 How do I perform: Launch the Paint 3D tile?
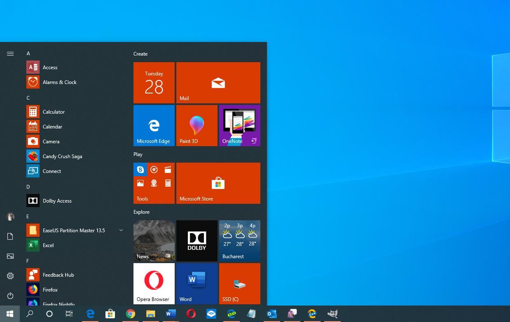[x=197, y=126]
